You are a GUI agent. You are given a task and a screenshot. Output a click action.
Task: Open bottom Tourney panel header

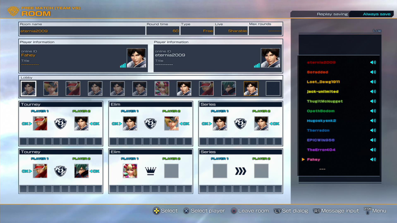61,152
